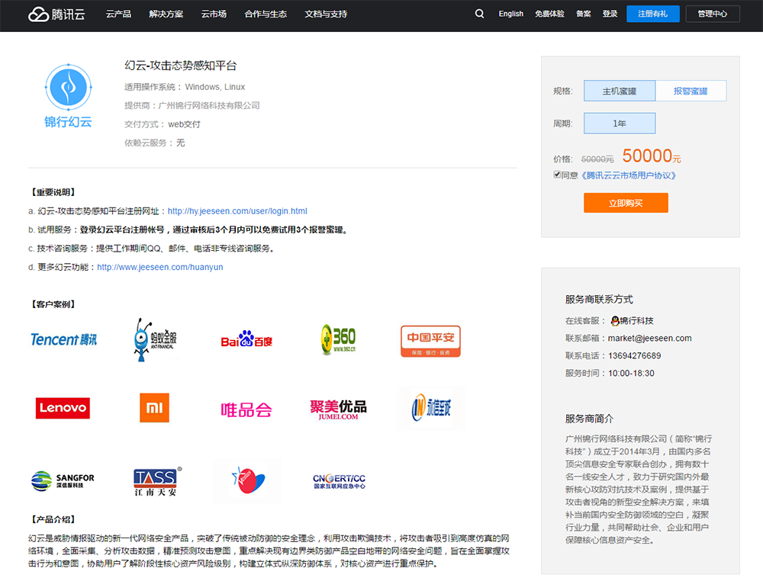This screenshot has width=763, height=581.
Task: Click the Tencent Cloud logo
Action: (x=56, y=14)
